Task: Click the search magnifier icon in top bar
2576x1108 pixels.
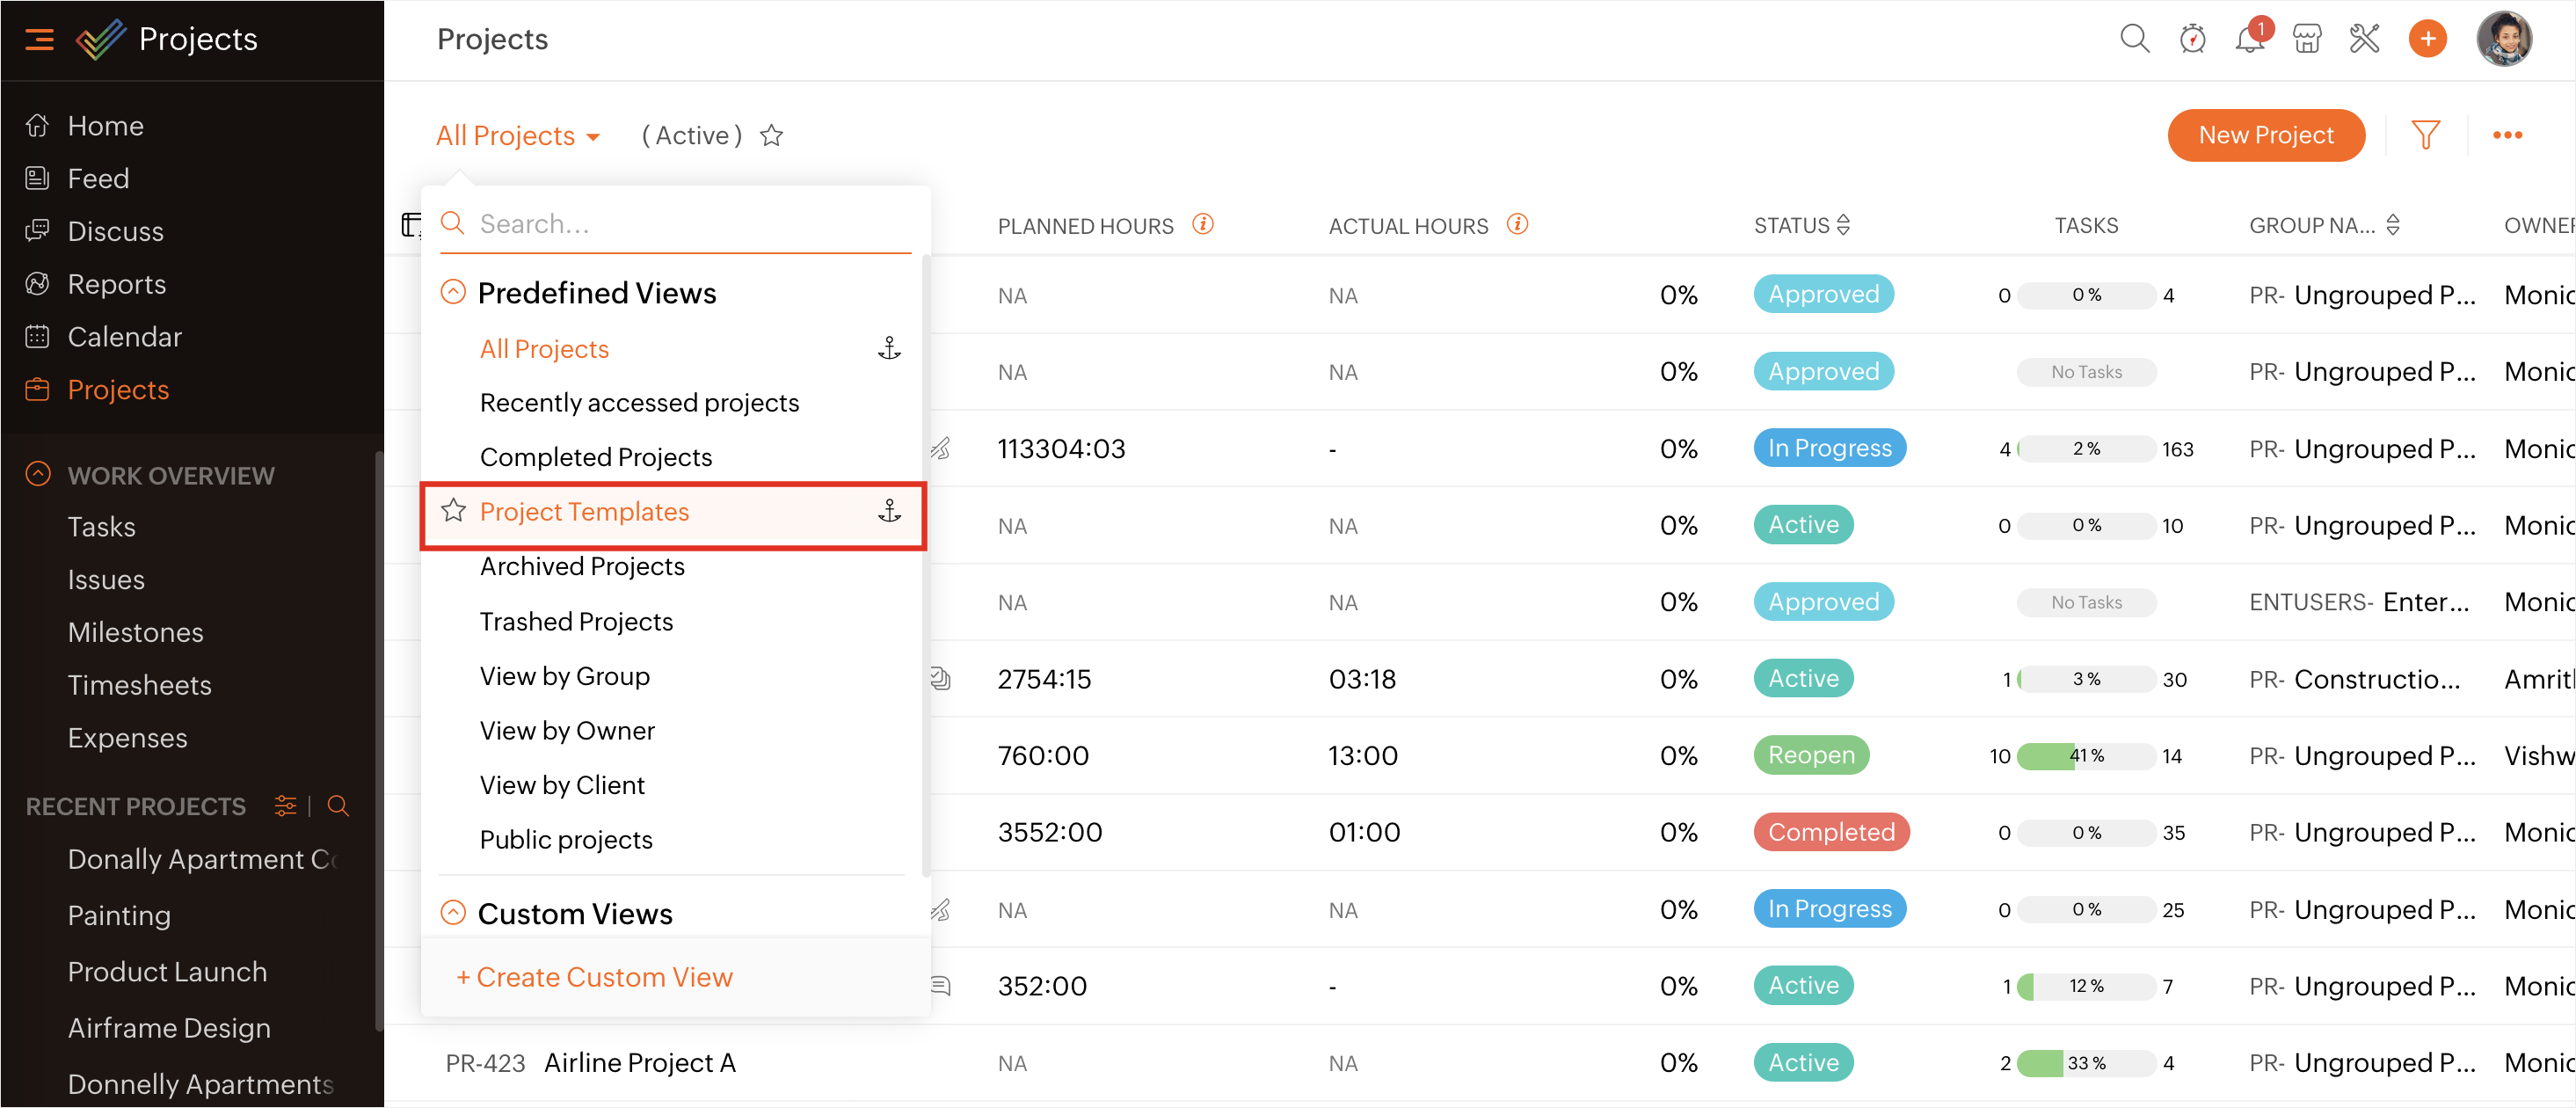Action: (2133, 39)
